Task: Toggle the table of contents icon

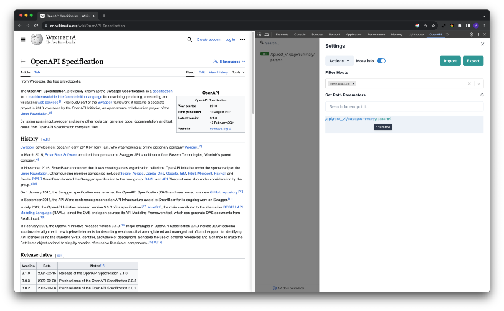Action: [23, 62]
